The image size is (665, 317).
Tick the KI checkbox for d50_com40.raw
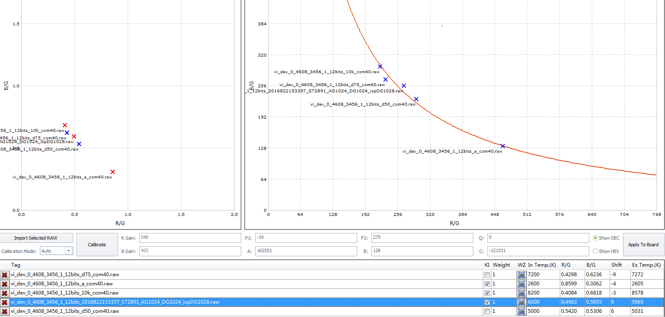(487, 311)
